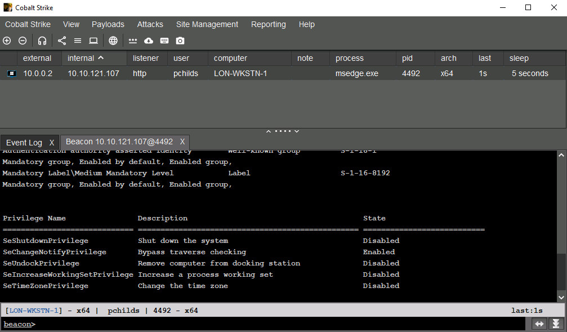Image resolution: width=567 pixels, height=332 pixels.
Task: Open the Site Management menu
Action: tap(207, 24)
